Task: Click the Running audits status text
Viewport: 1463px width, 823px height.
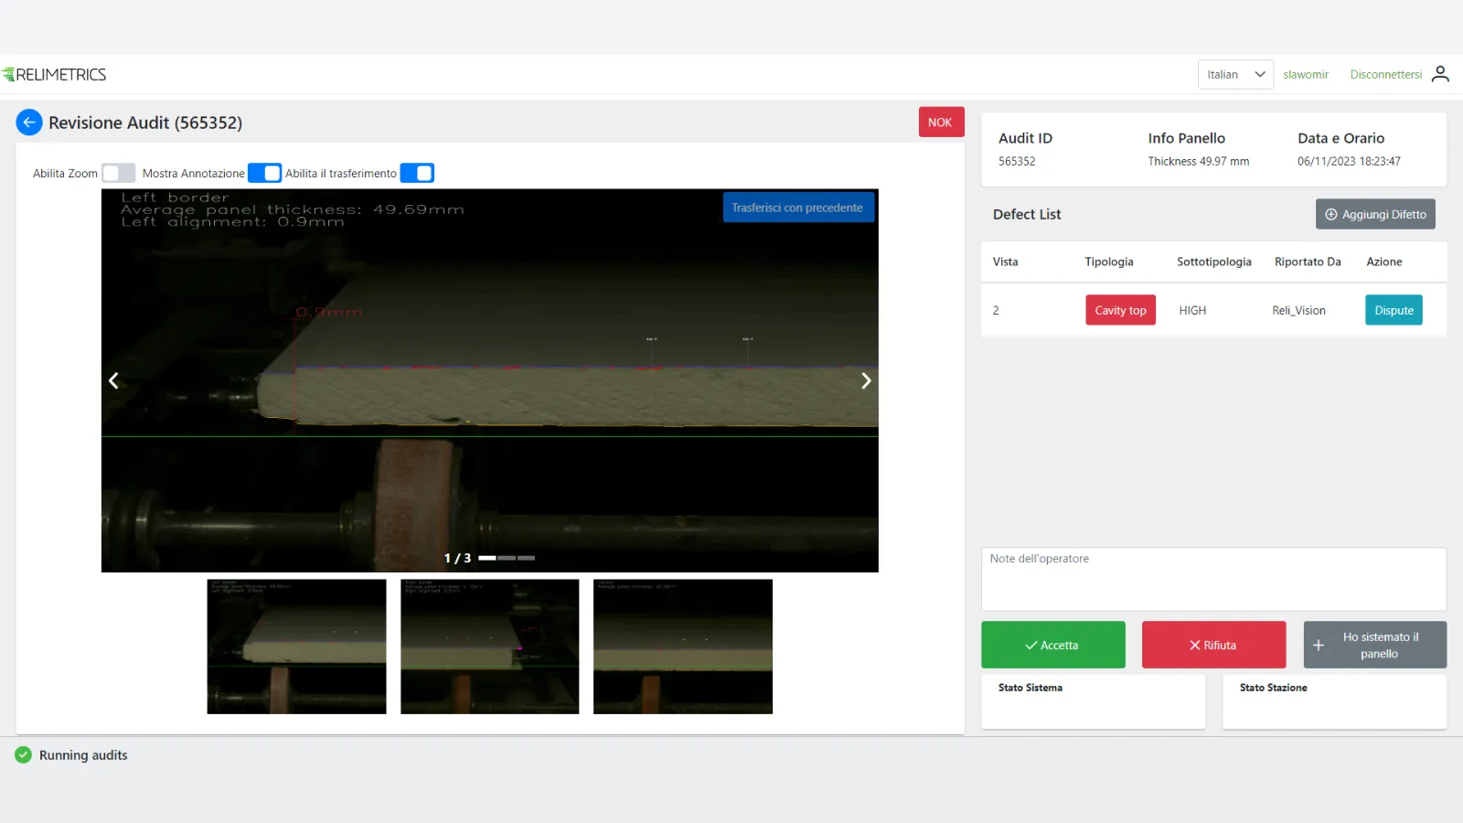Action: (83, 755)
